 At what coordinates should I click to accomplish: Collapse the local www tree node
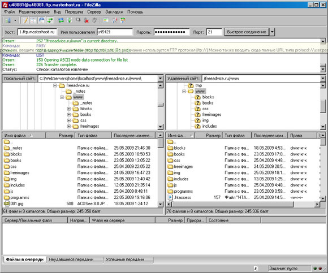click(62, 97)
